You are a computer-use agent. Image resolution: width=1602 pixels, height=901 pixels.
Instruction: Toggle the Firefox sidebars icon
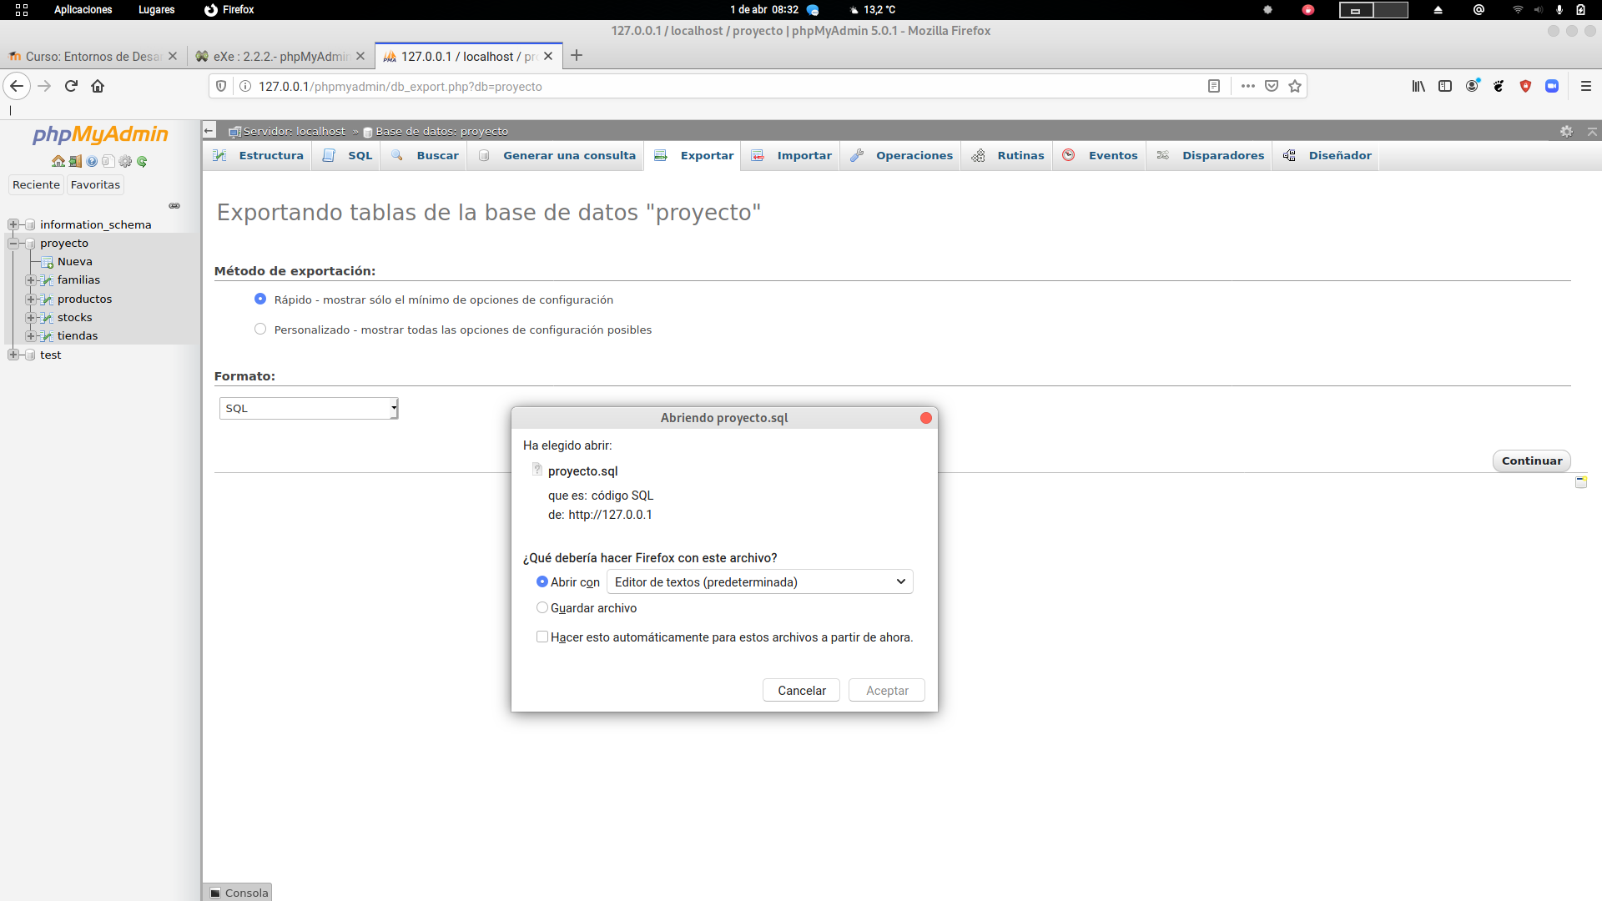pos(1445,86)
